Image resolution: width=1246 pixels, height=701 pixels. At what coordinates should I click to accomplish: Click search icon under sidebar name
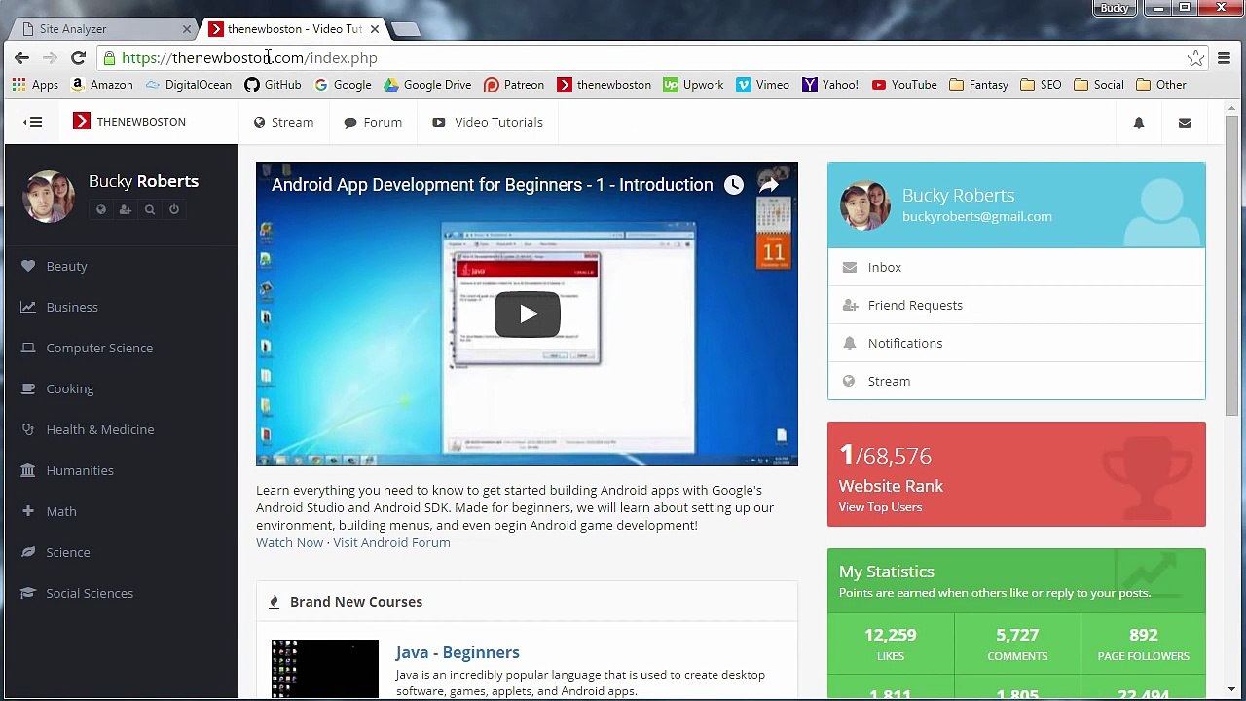tap(150, 209)
